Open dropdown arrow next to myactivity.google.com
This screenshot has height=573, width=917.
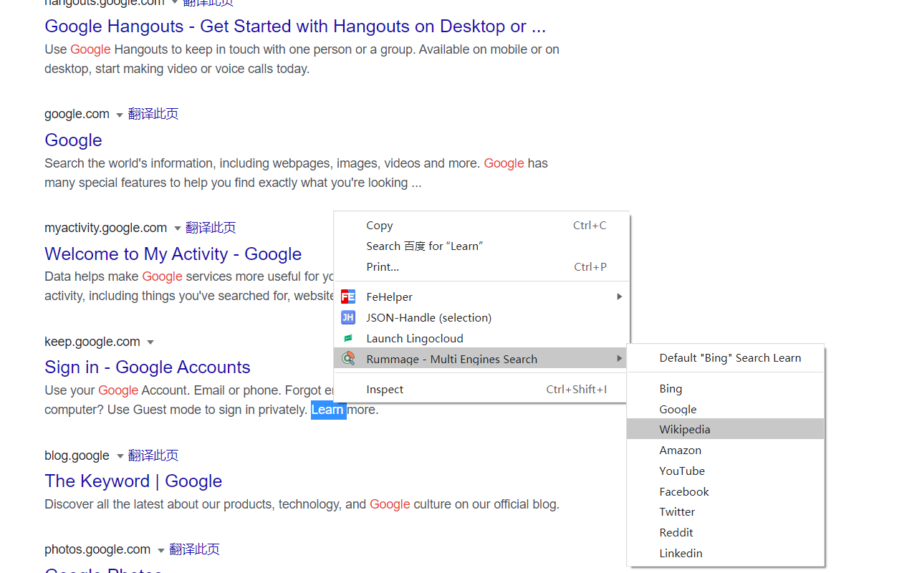click(x=177, y=228)
